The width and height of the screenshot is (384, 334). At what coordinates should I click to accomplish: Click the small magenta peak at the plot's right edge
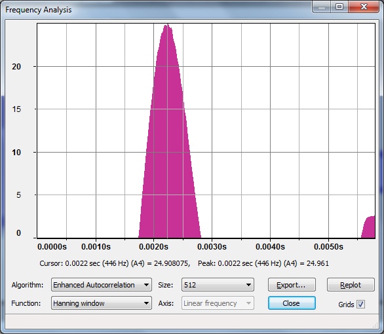point(368,227)
